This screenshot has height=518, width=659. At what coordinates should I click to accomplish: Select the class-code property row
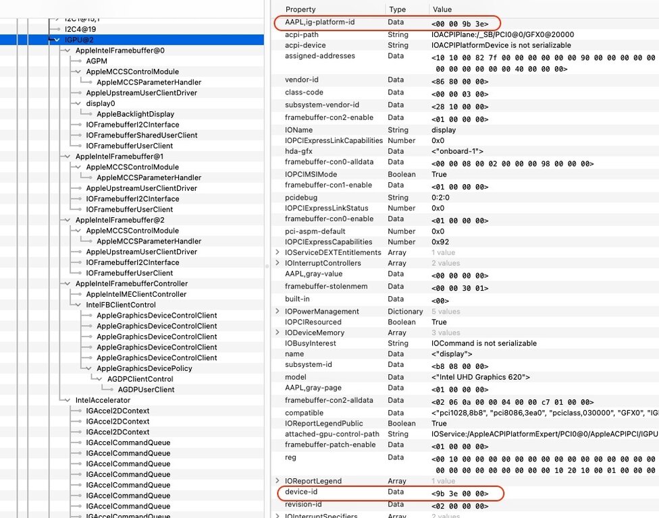pyautogui.click(x=465, y=93)
